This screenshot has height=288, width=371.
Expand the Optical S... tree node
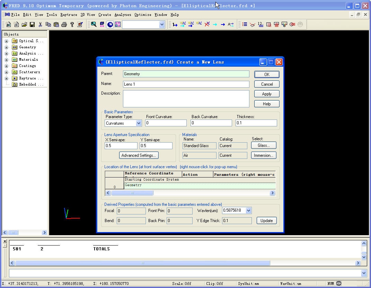tap(6, 41)
